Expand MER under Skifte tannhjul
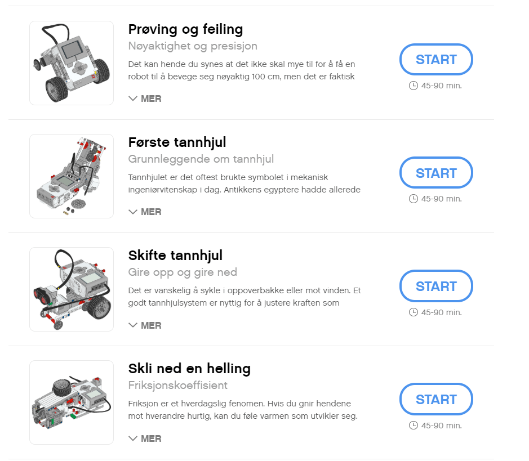This screenshot has height=461, width=529. tap(145, 325)
